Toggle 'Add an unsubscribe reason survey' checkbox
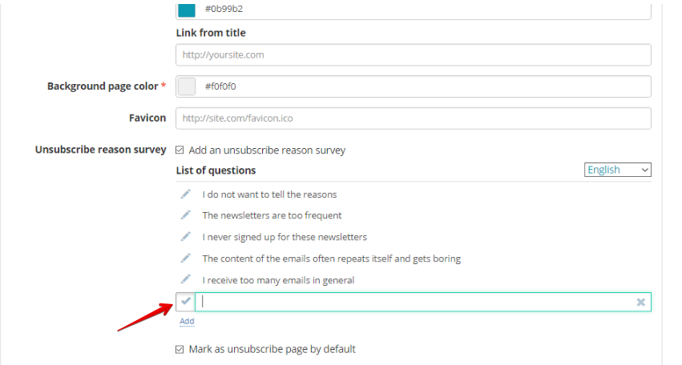Screen dimensions: 682x365 coord(180,150)
